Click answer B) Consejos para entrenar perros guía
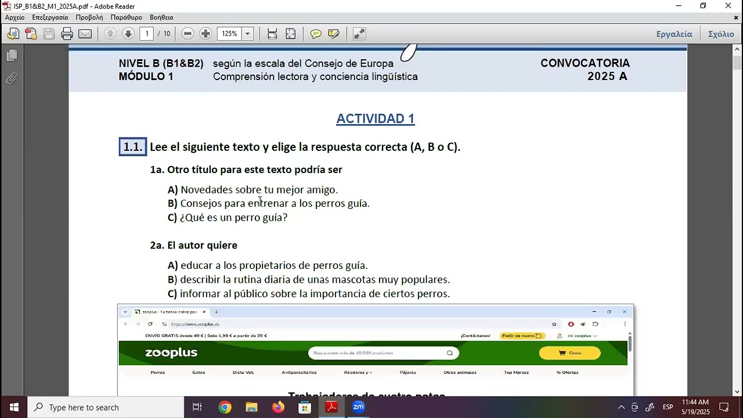The height and width of the screenshot is (418, 743). pos(268,204)
